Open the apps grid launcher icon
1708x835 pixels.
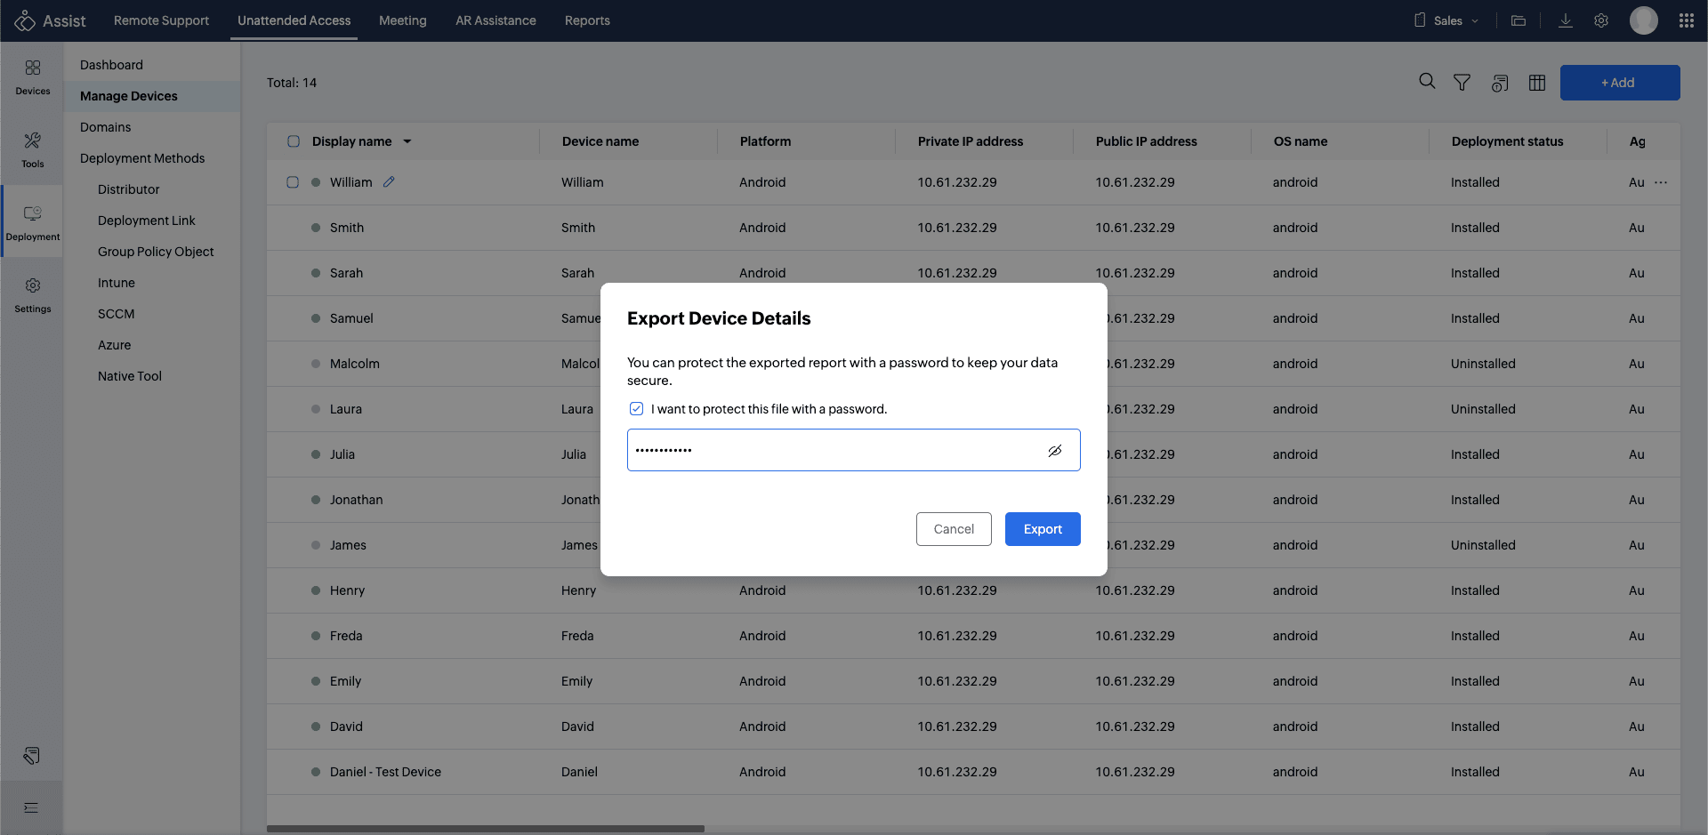point(1686,20)
